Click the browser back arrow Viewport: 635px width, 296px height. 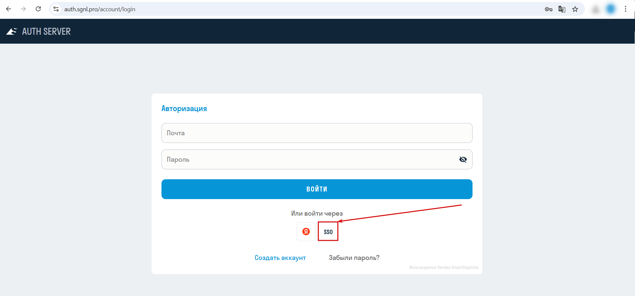click(x=9, y=9)
